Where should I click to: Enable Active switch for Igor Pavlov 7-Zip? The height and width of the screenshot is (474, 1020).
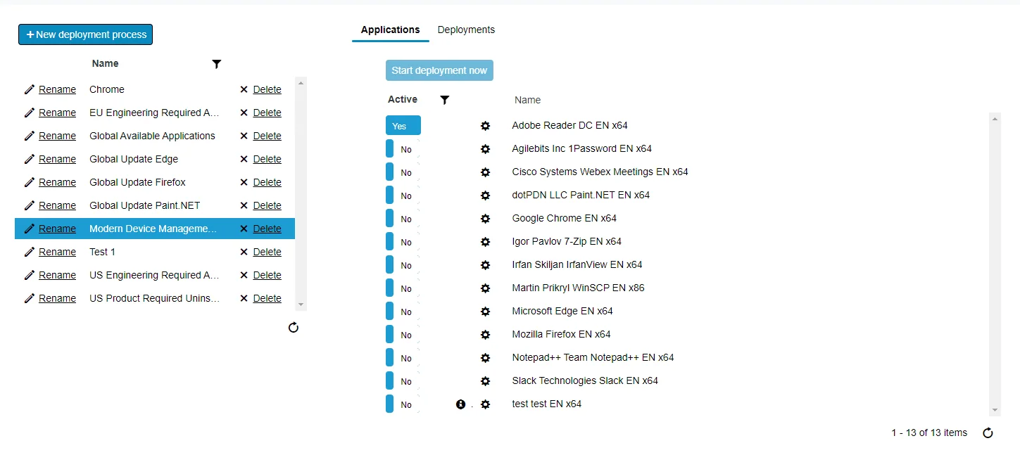(403, 242)
